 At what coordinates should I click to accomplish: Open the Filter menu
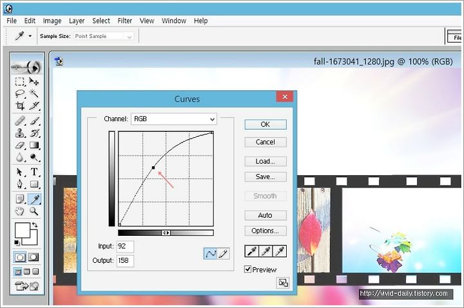124,21
